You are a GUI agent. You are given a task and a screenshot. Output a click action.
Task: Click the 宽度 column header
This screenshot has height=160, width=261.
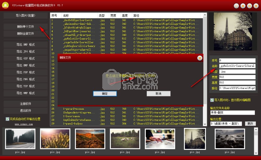[115, 15]
